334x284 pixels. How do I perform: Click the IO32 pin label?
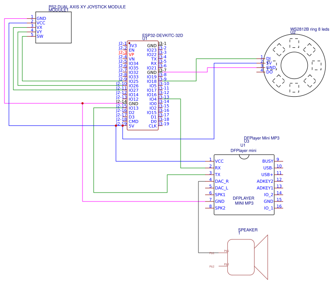pyautogui.click(x=133, y=73)
